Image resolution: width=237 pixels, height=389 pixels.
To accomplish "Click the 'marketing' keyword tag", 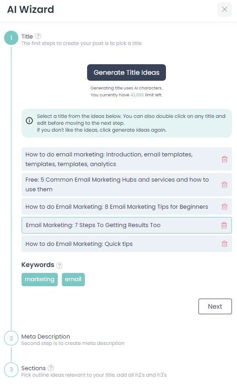I will pos(40,280).
